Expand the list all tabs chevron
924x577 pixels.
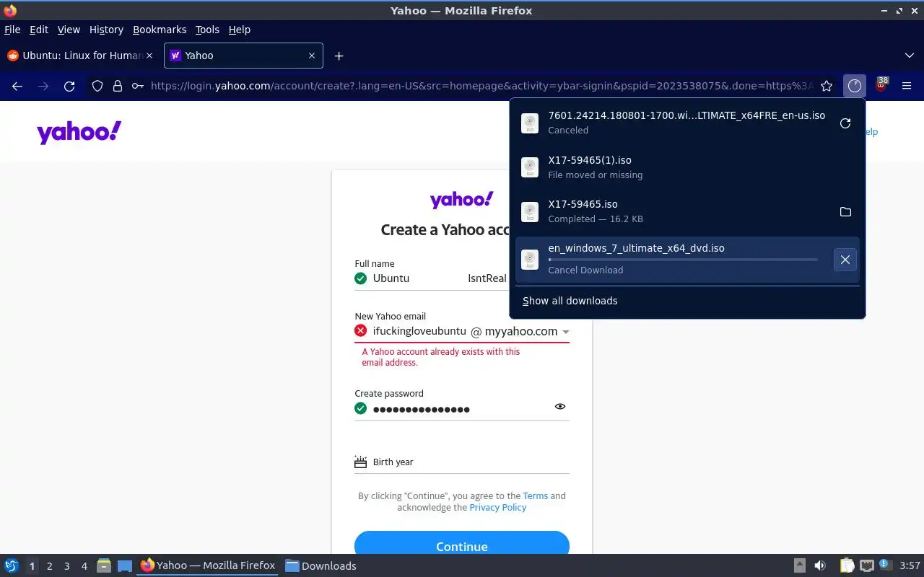click(909, 56)
